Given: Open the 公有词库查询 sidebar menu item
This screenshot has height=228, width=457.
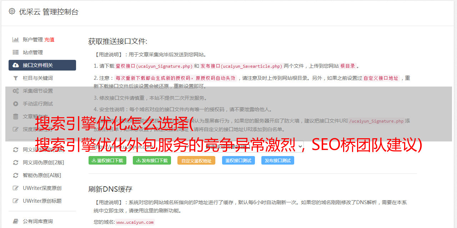Looking at the screenshot, I should point(42,221).
